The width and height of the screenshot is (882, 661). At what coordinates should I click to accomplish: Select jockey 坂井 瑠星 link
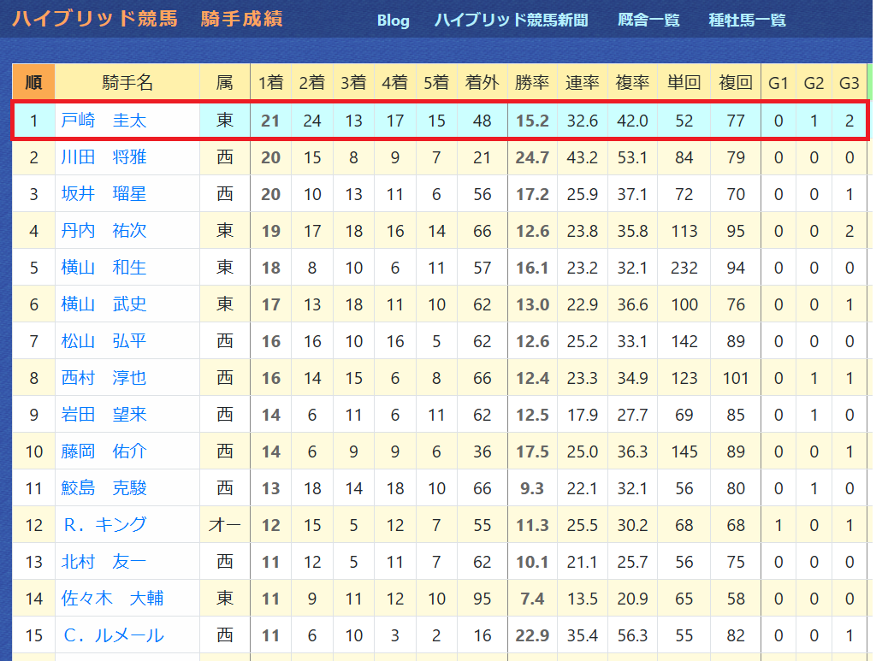pyautogui.click(x=104, y=194)
